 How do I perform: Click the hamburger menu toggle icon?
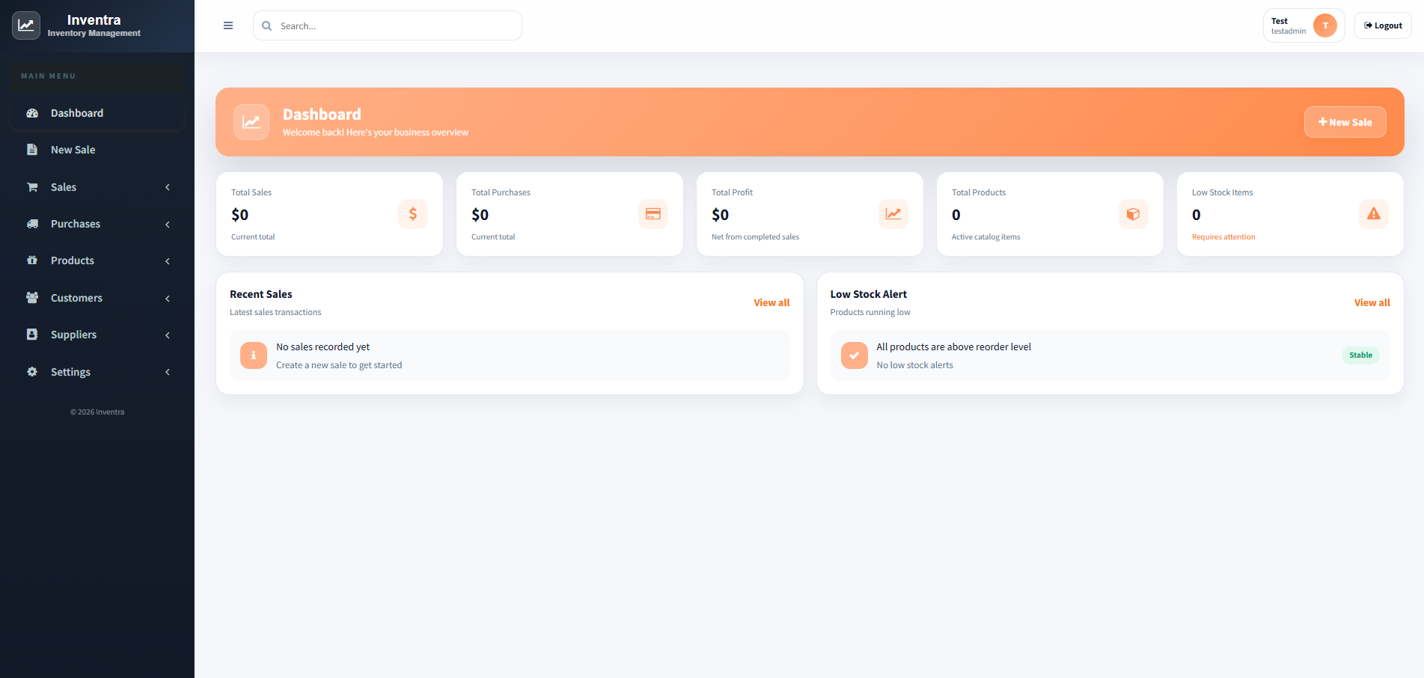click(x=228, y=25)
